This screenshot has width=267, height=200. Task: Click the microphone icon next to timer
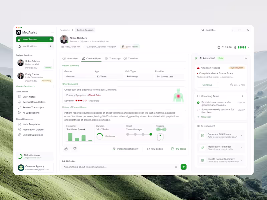pyautogui.click(x=235, y=47)
